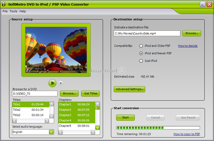This screenshot has height=141, width=214.
Task: Play the DVD preview
Action: pos(52,83)
